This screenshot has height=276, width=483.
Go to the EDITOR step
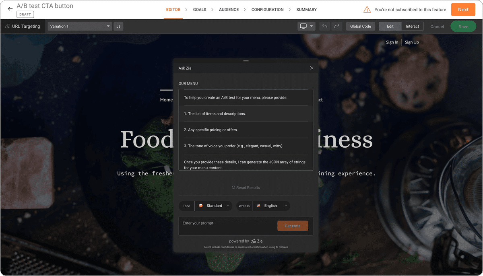173,10
